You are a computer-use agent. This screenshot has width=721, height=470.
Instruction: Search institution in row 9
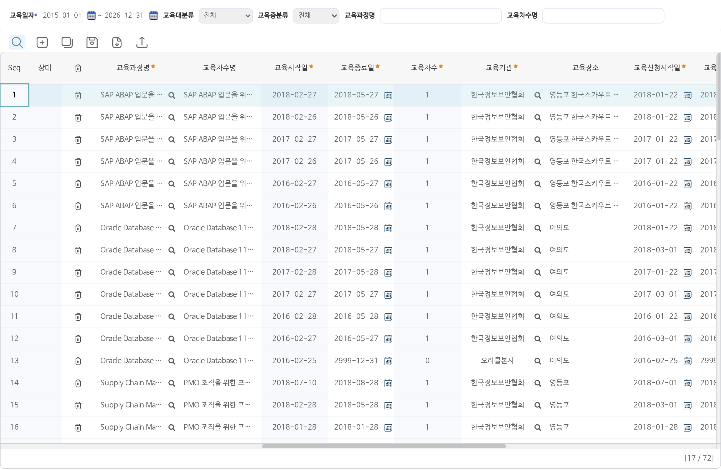click(538, 272)
